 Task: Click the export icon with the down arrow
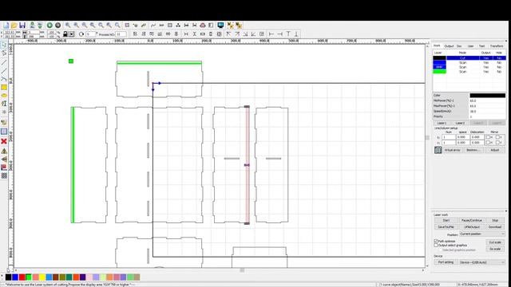(x=40, y=26)
